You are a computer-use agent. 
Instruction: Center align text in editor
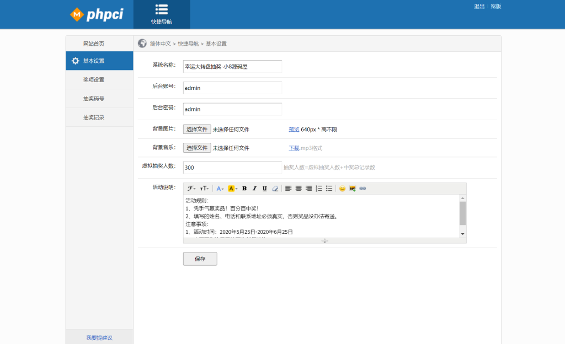[299, 189]
